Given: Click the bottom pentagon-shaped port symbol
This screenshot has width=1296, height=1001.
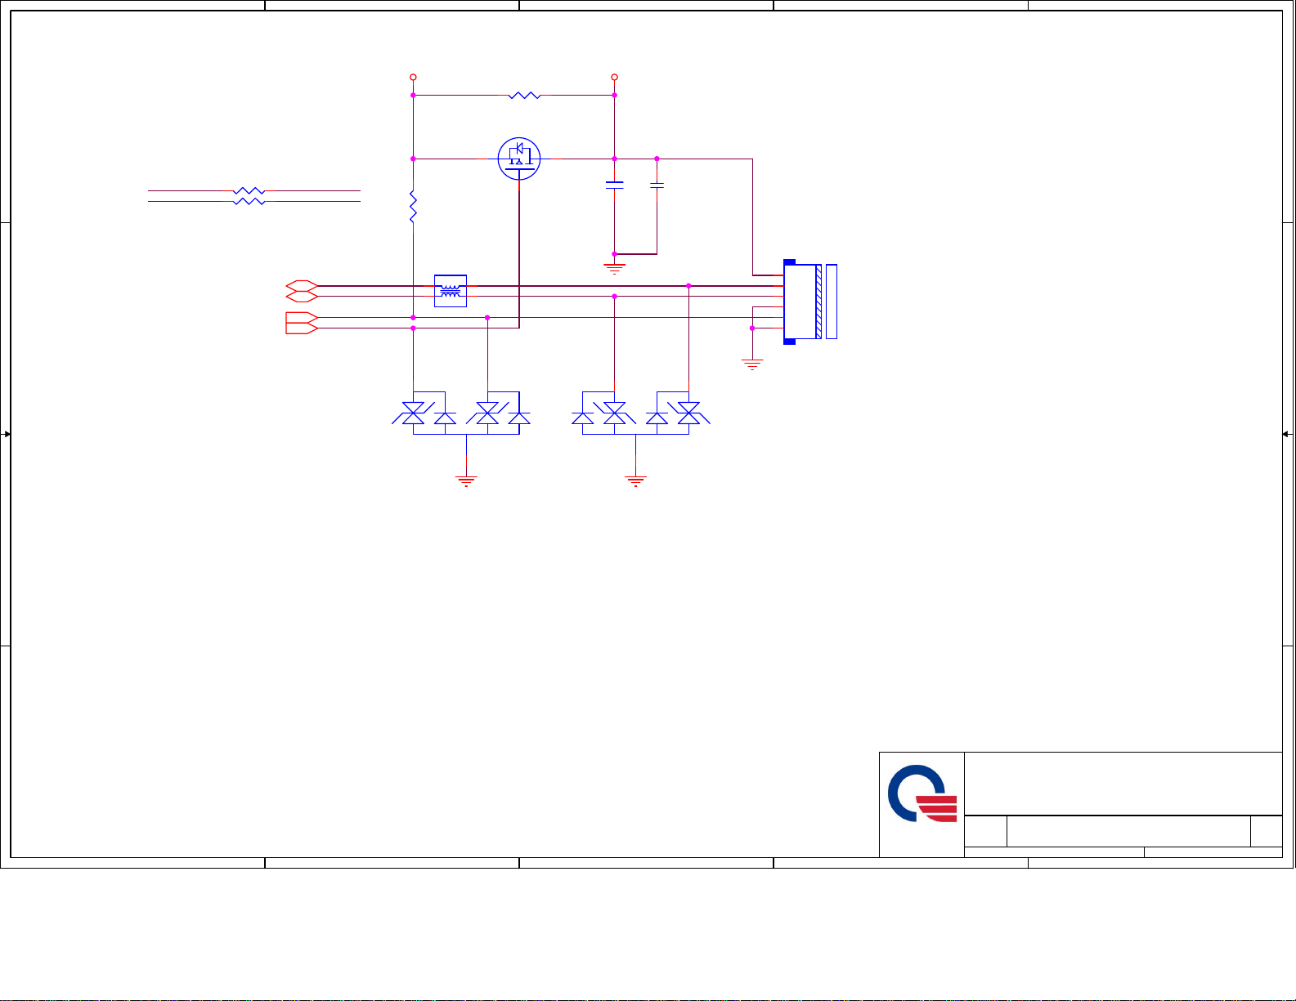Looking at the screenshot, I should click(302, 328).
